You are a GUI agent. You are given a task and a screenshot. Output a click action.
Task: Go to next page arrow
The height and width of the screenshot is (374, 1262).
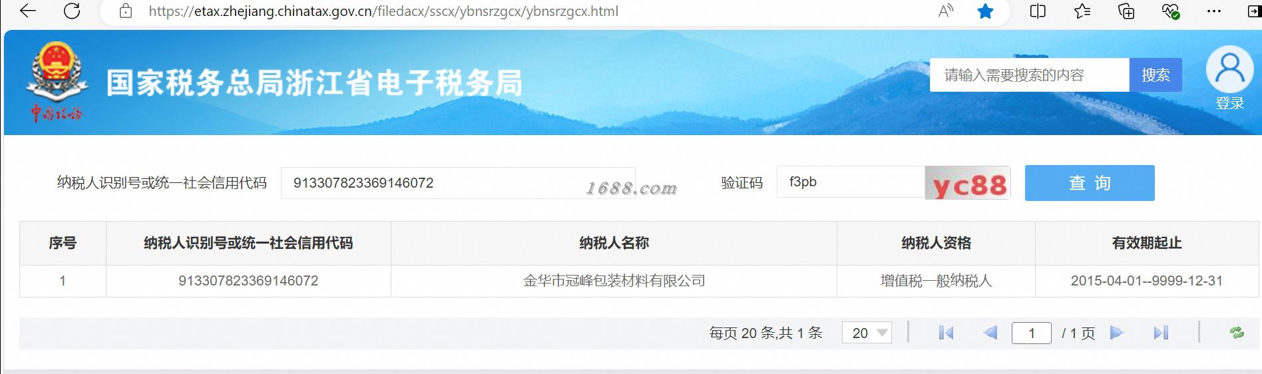coord(1117,333)
